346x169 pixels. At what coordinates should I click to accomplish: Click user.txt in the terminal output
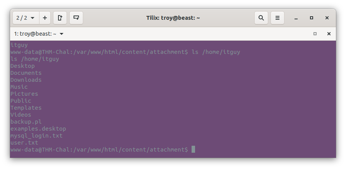click(x=24, y=143)
